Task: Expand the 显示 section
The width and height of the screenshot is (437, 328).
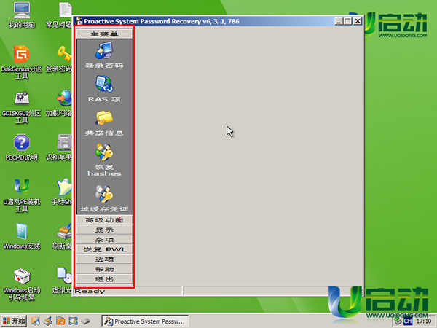Action: tap(104, 230)
